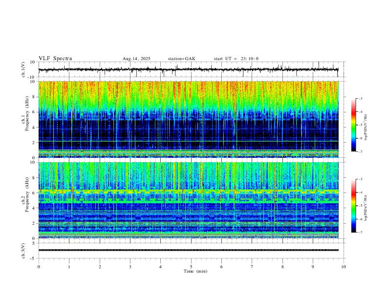Click the 'start UT = 23:10:0' text
Screen dimensions: 387x299
tap(236, 59)
